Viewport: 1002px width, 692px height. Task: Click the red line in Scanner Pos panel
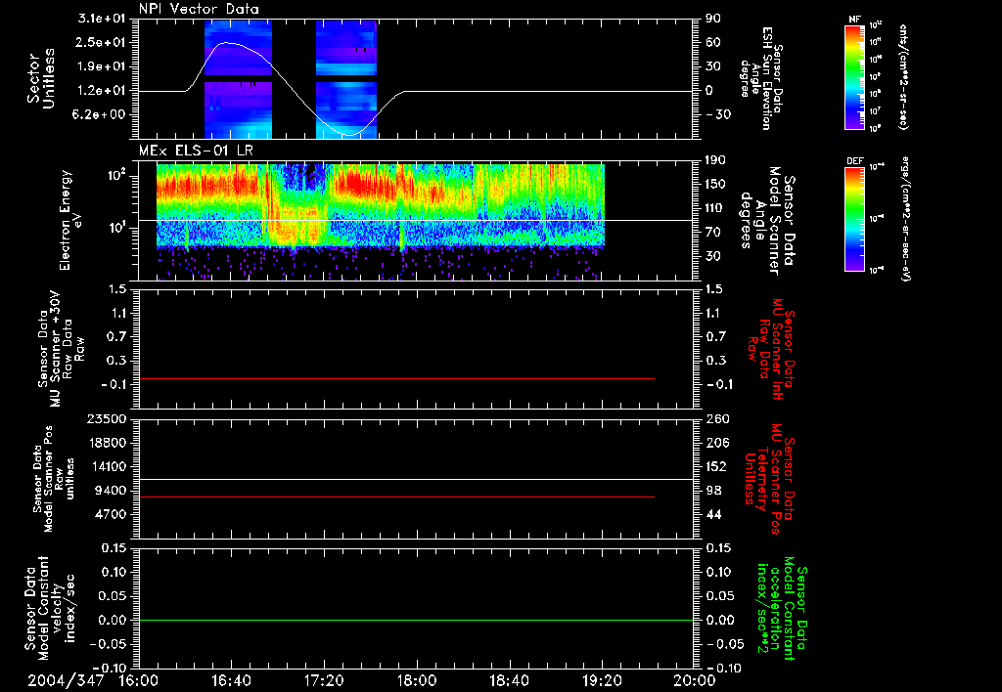coord(396,497)
